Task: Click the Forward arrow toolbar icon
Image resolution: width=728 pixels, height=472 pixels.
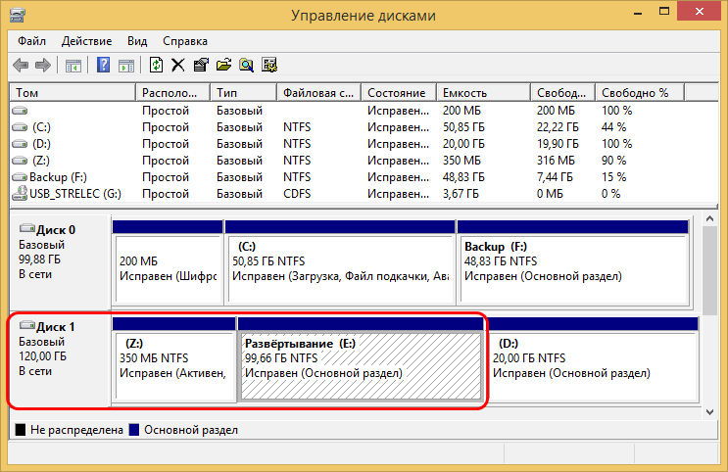Action: [42, 66]
